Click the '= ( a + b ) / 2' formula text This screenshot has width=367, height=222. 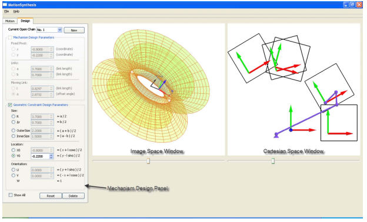66,131
